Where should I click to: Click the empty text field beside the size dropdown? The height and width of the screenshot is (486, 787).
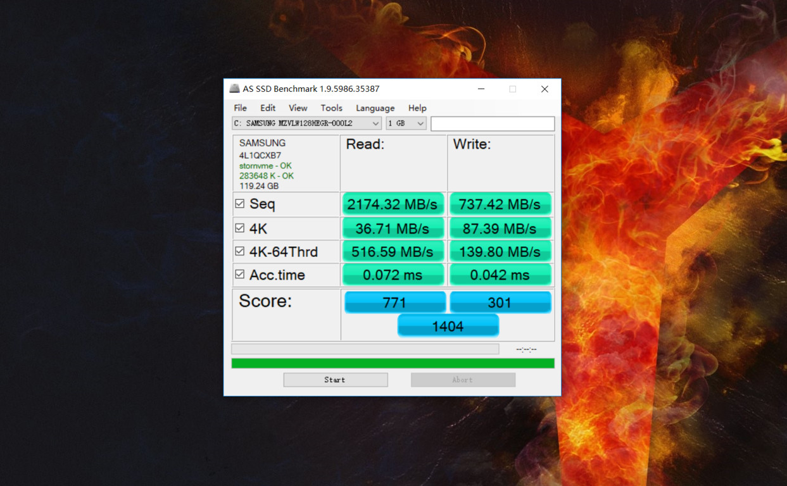[x=493, y=123]
